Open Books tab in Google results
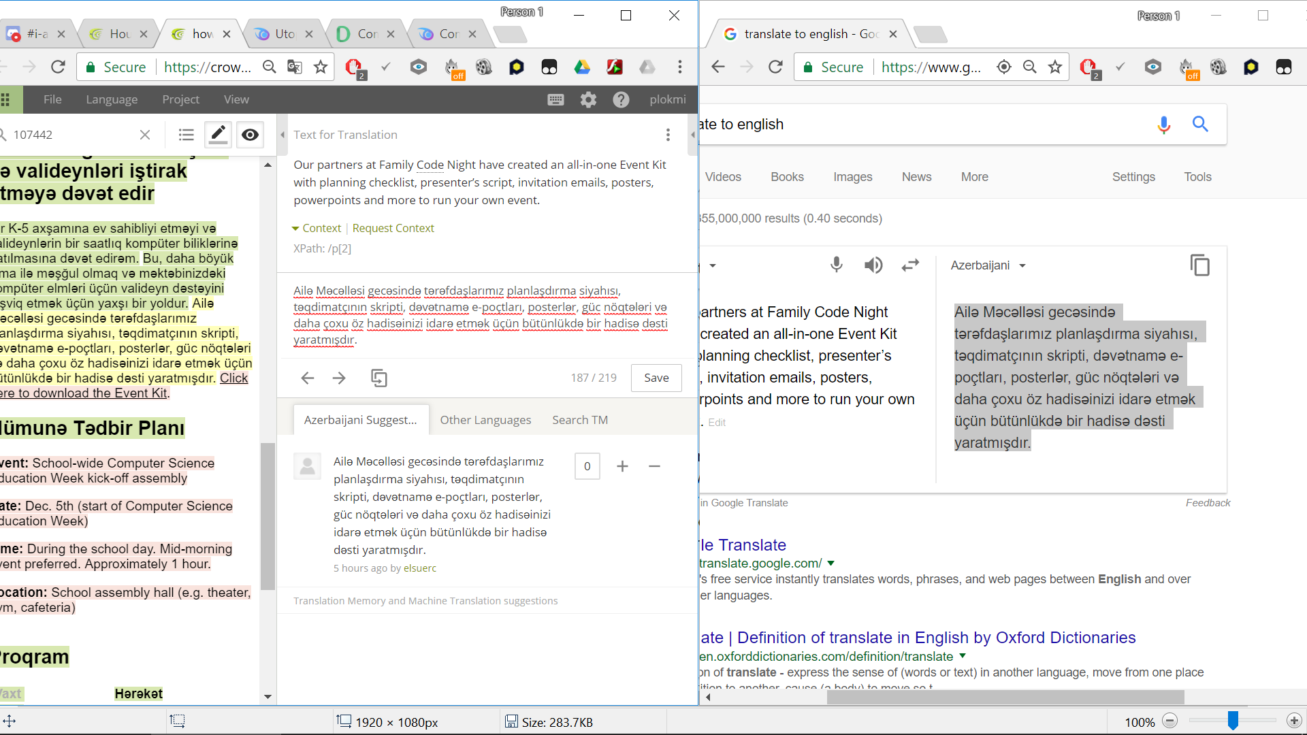Viewport: 1307px width, 735px height. [787, 177]
